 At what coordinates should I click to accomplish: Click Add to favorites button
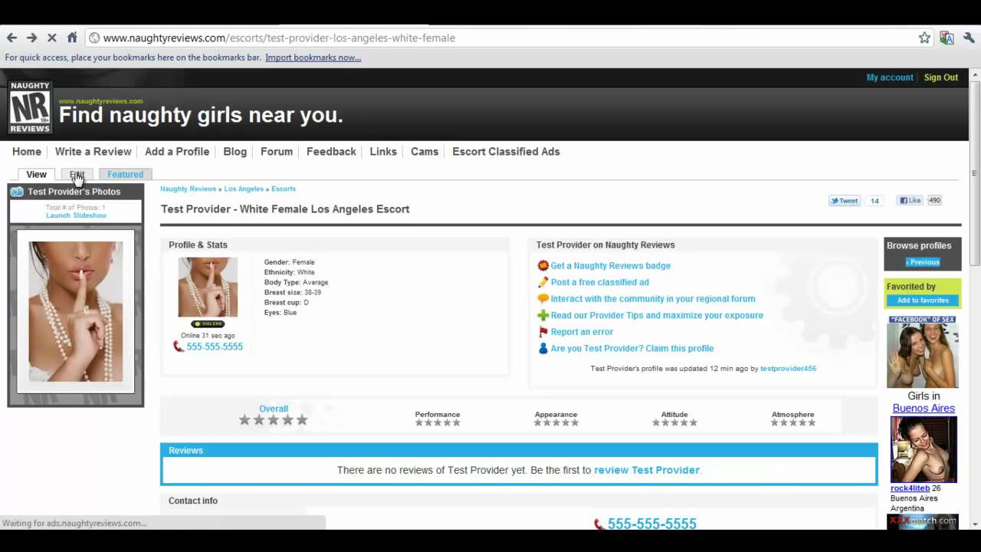923,301
